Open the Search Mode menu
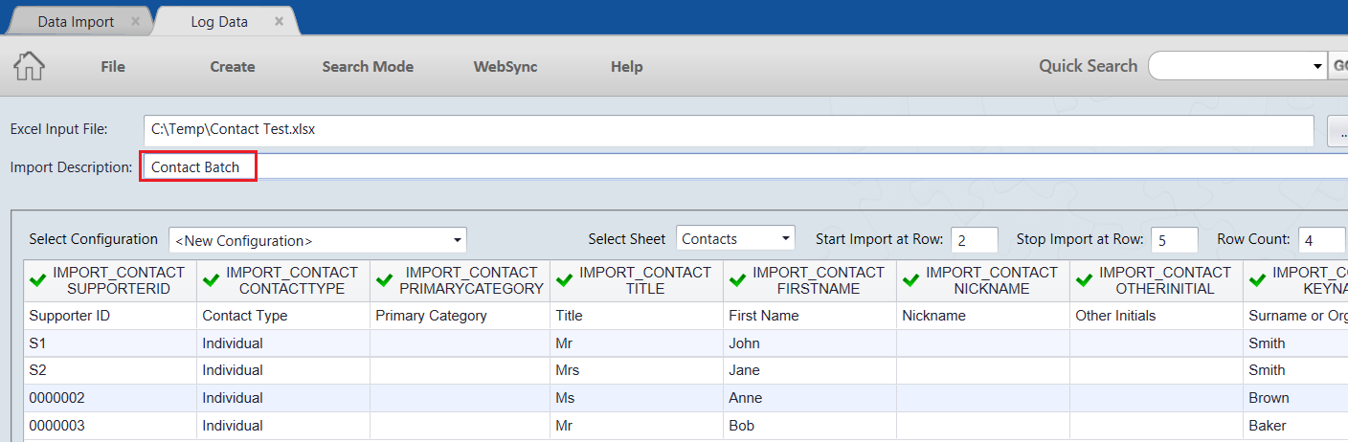This screenshot has height=442, width=1348. 368,66
